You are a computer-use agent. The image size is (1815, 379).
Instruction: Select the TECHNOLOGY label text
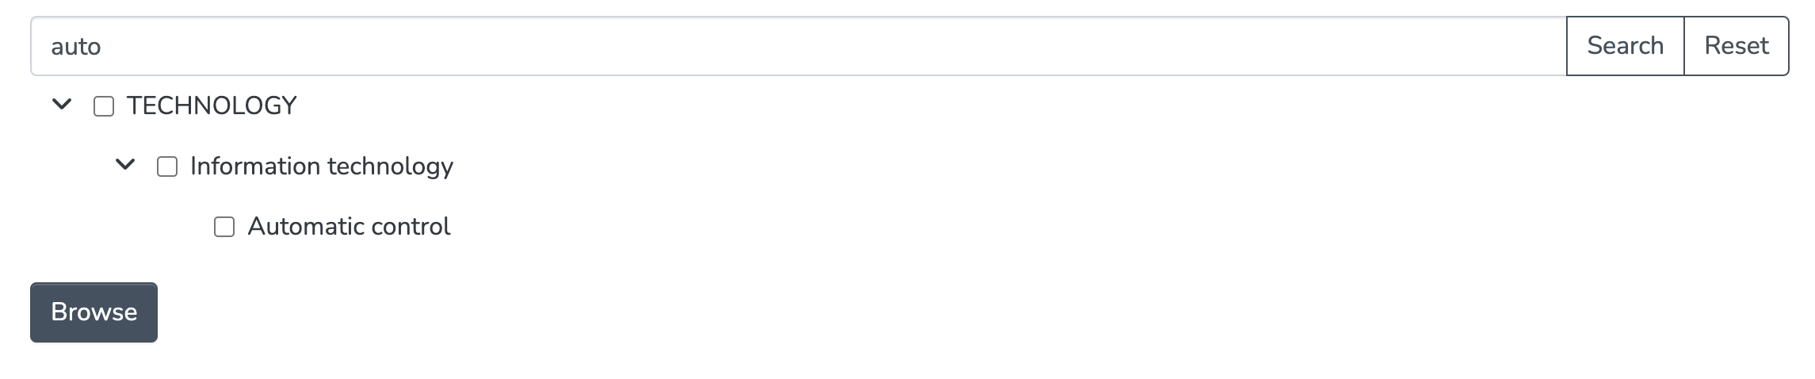pos(212,105)
